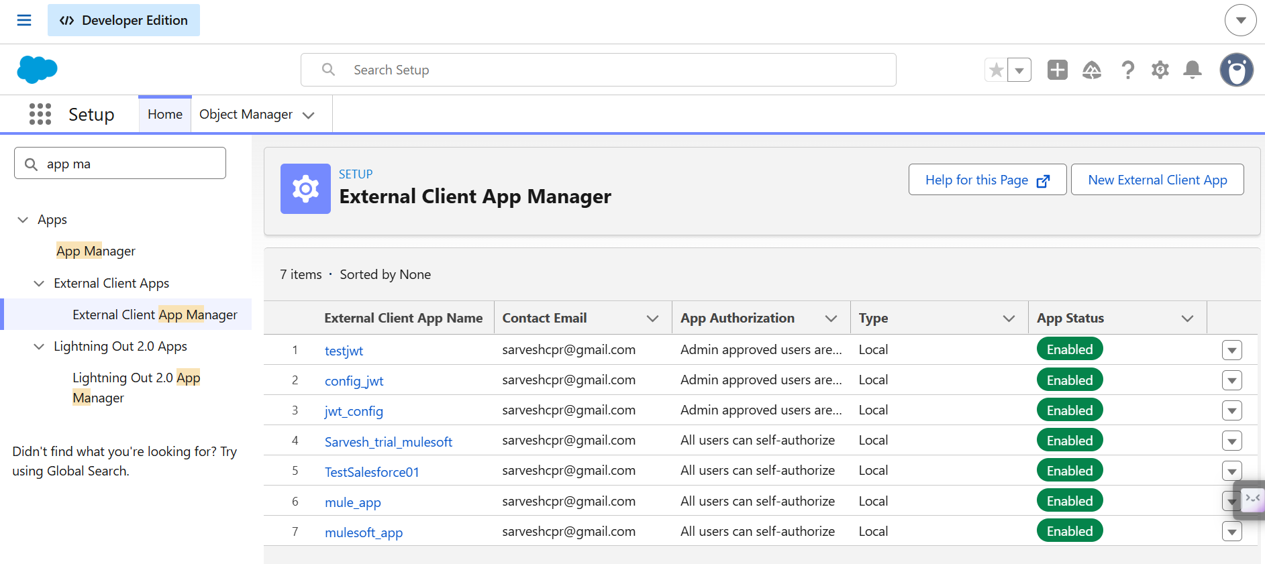Click Help for this Page button
Image resolution: width=1265 pixels, height=564 pixels.
point(987,180)
